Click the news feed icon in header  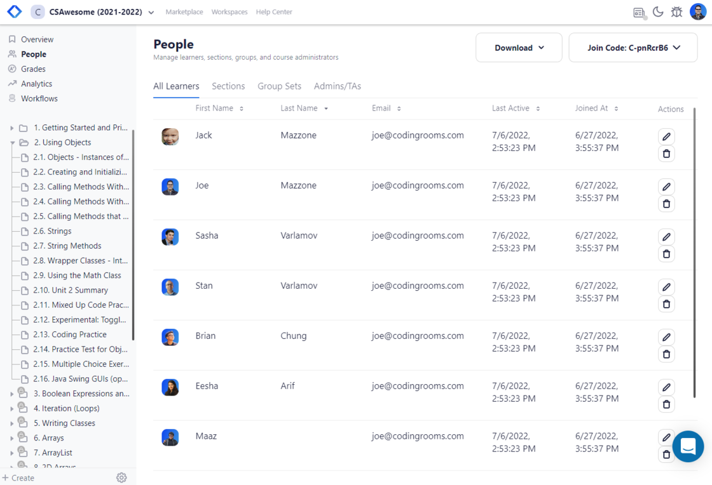(639, 12)
